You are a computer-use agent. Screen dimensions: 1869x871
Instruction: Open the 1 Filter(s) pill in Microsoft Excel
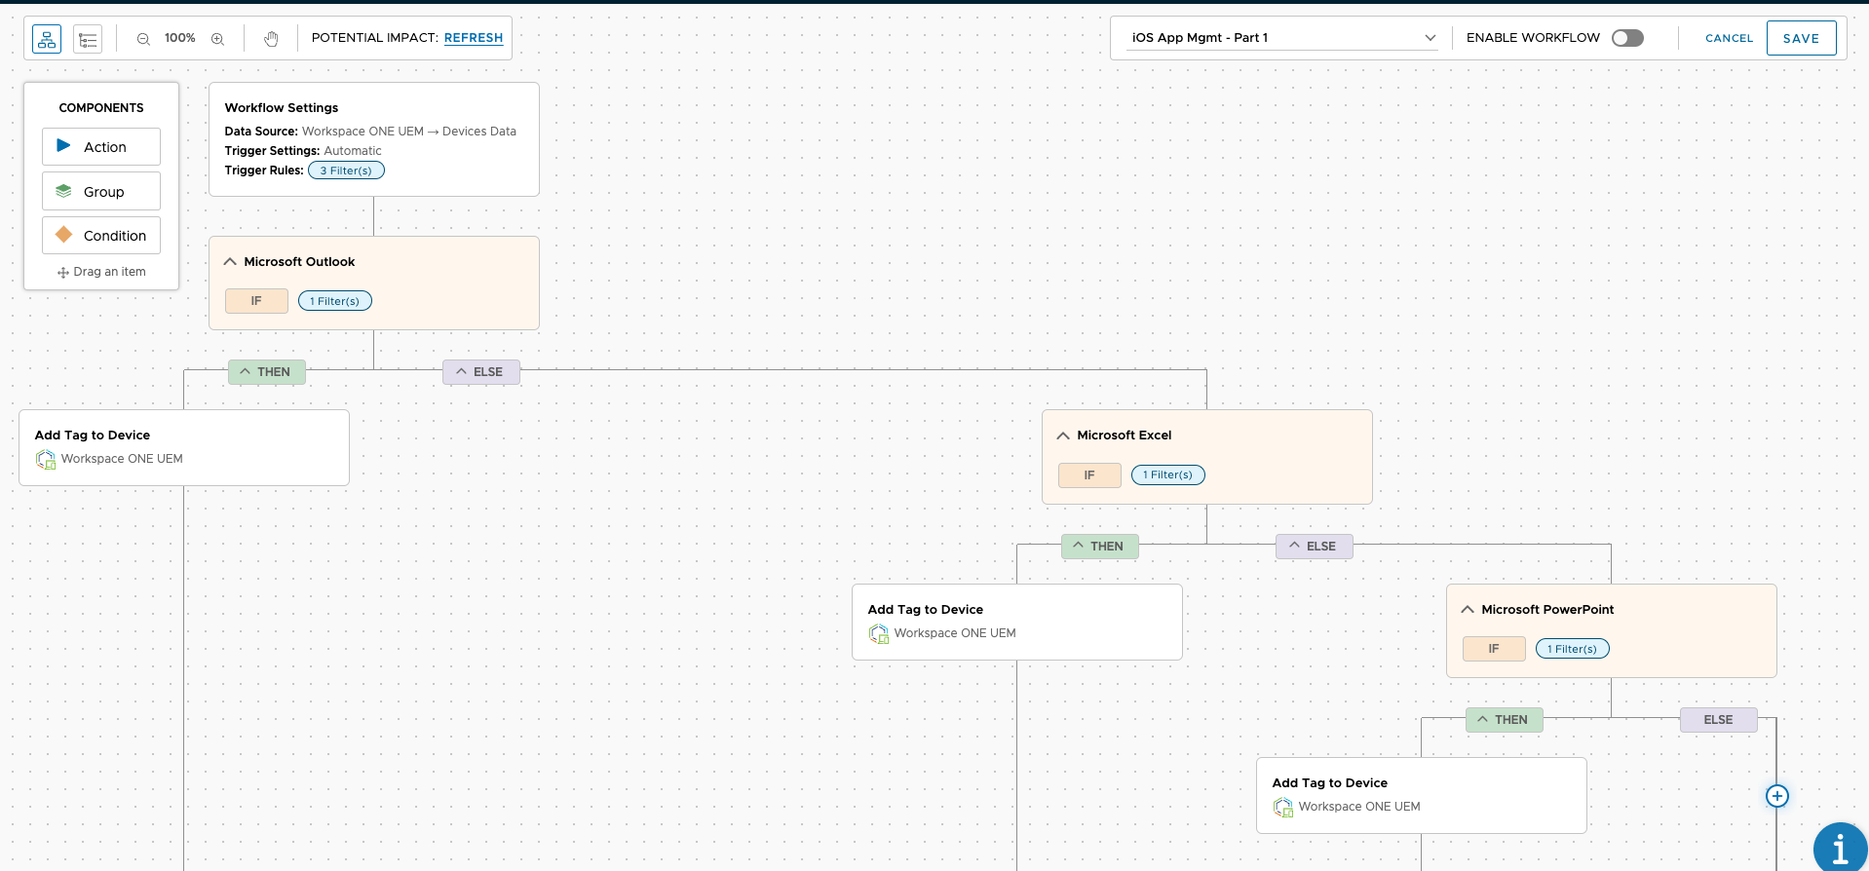tap(1167, 474)
